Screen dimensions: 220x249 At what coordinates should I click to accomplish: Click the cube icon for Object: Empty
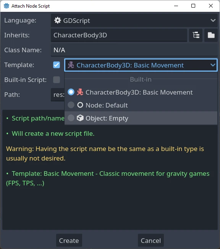click(80, 118)
